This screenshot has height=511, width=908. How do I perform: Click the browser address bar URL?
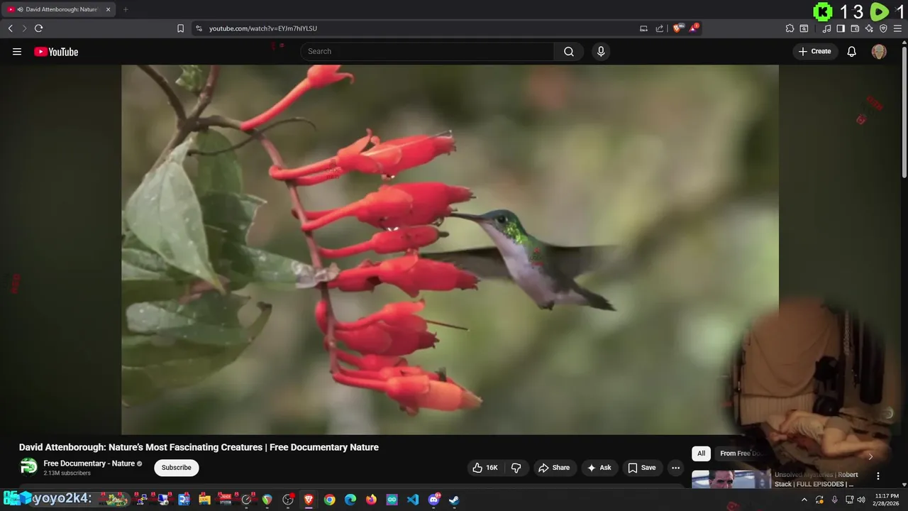[x=262, y=28]
